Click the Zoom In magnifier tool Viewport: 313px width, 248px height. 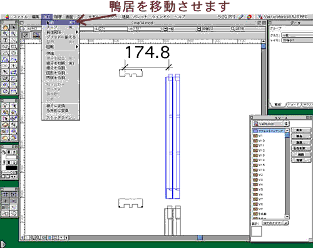[5, 34]
